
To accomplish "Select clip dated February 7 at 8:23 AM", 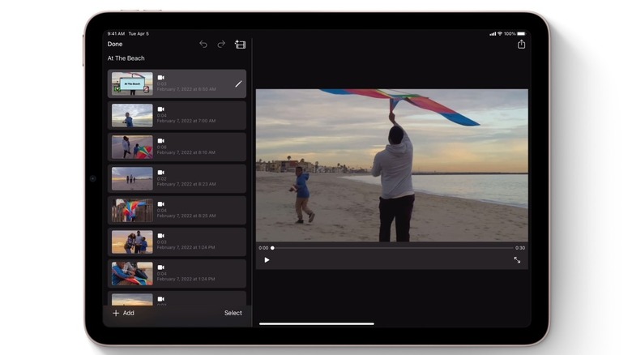I will pos(177,178).
